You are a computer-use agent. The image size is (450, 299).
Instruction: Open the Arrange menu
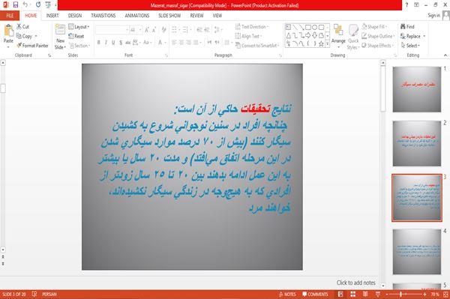(x=338, y=35)
